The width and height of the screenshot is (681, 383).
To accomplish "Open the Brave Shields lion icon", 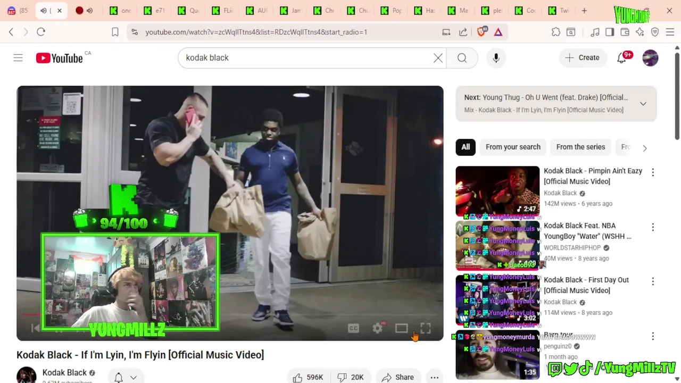I will click(481, 32).
